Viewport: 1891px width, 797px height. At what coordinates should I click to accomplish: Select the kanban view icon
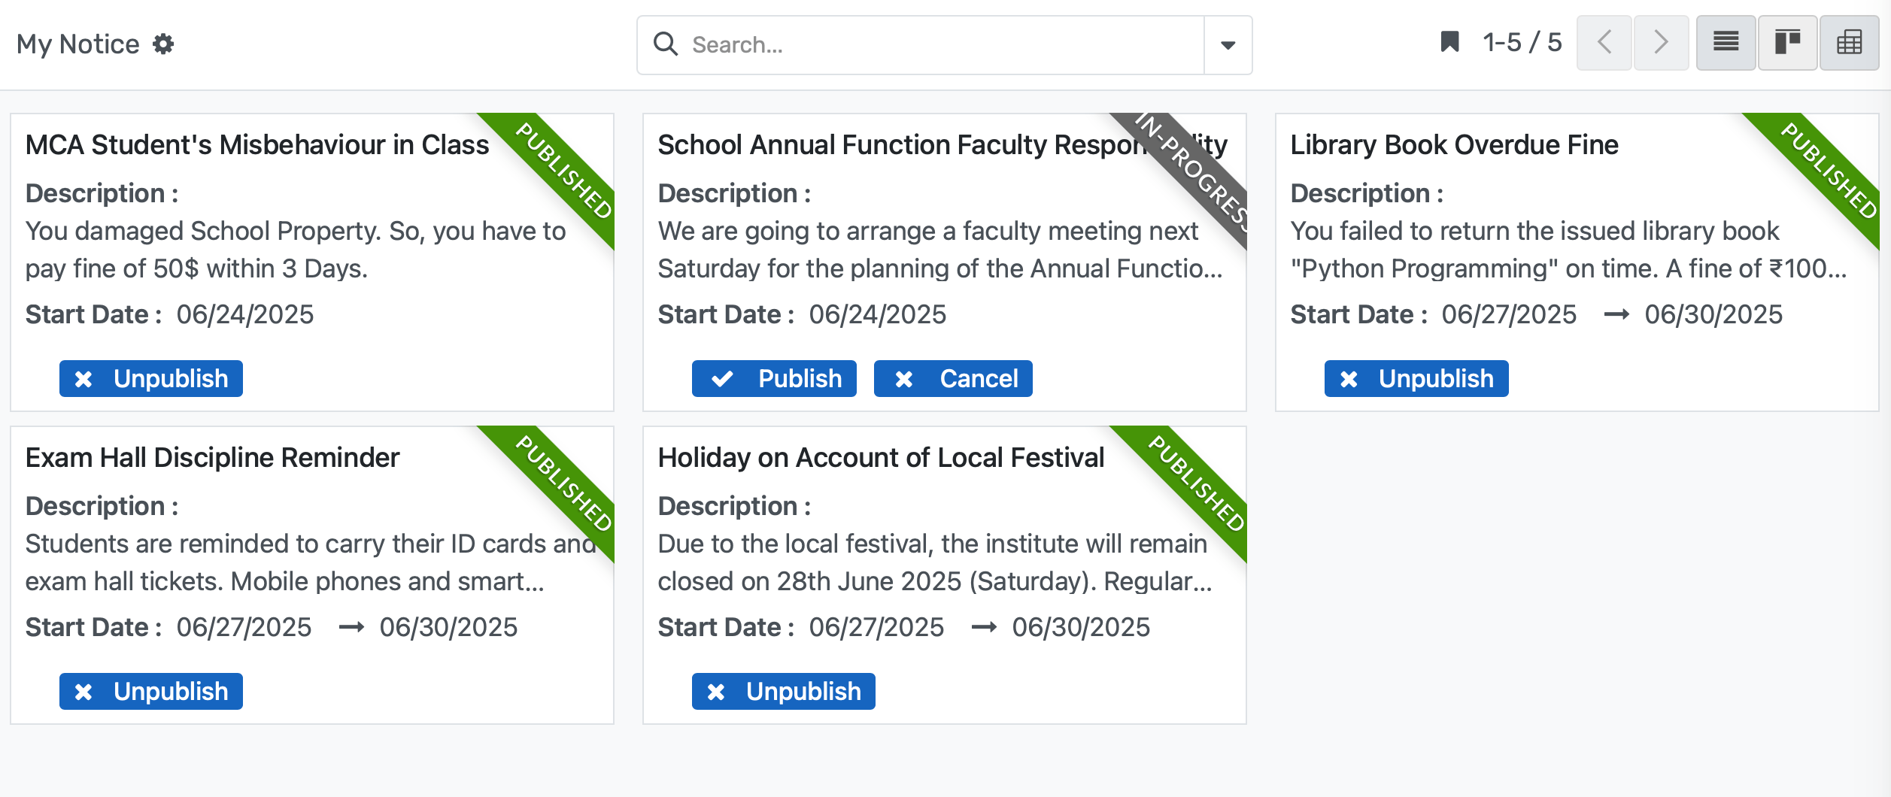click(1787, 43)
